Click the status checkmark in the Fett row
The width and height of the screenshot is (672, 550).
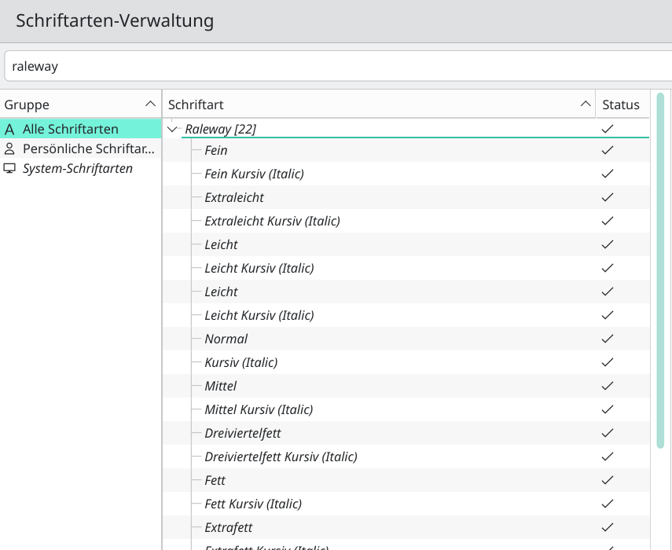[608, 480]
